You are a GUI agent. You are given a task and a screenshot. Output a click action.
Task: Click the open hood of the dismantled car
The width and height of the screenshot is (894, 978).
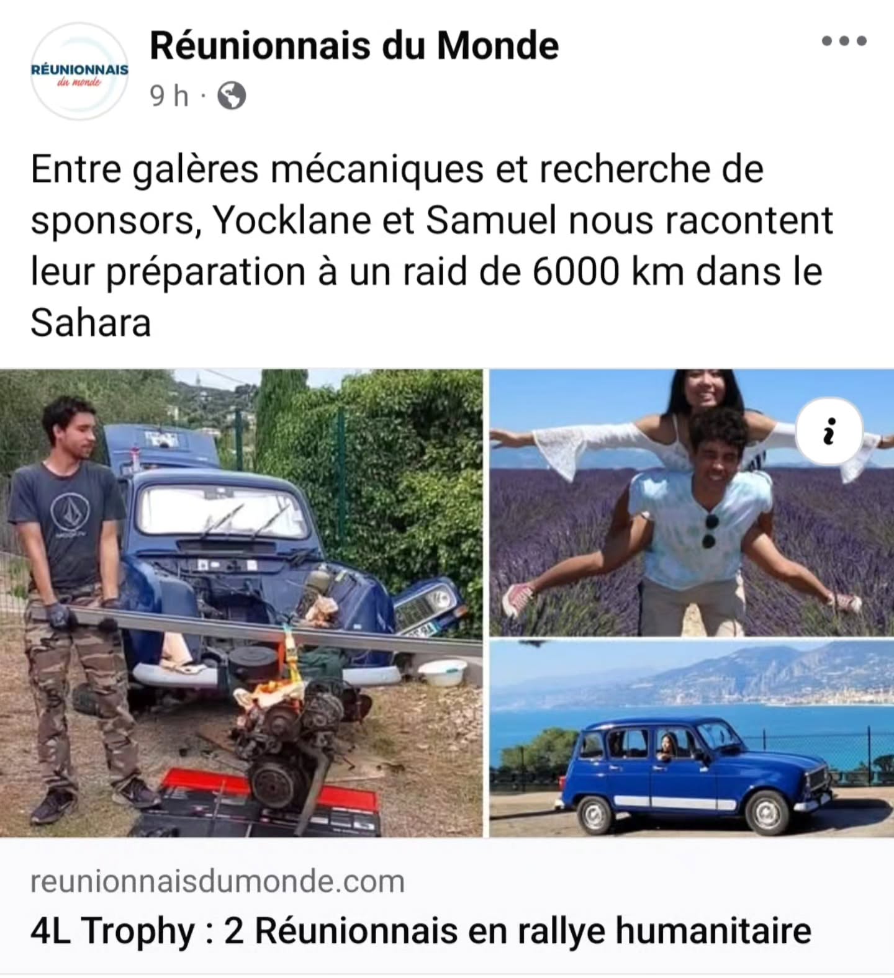(164, 445)
